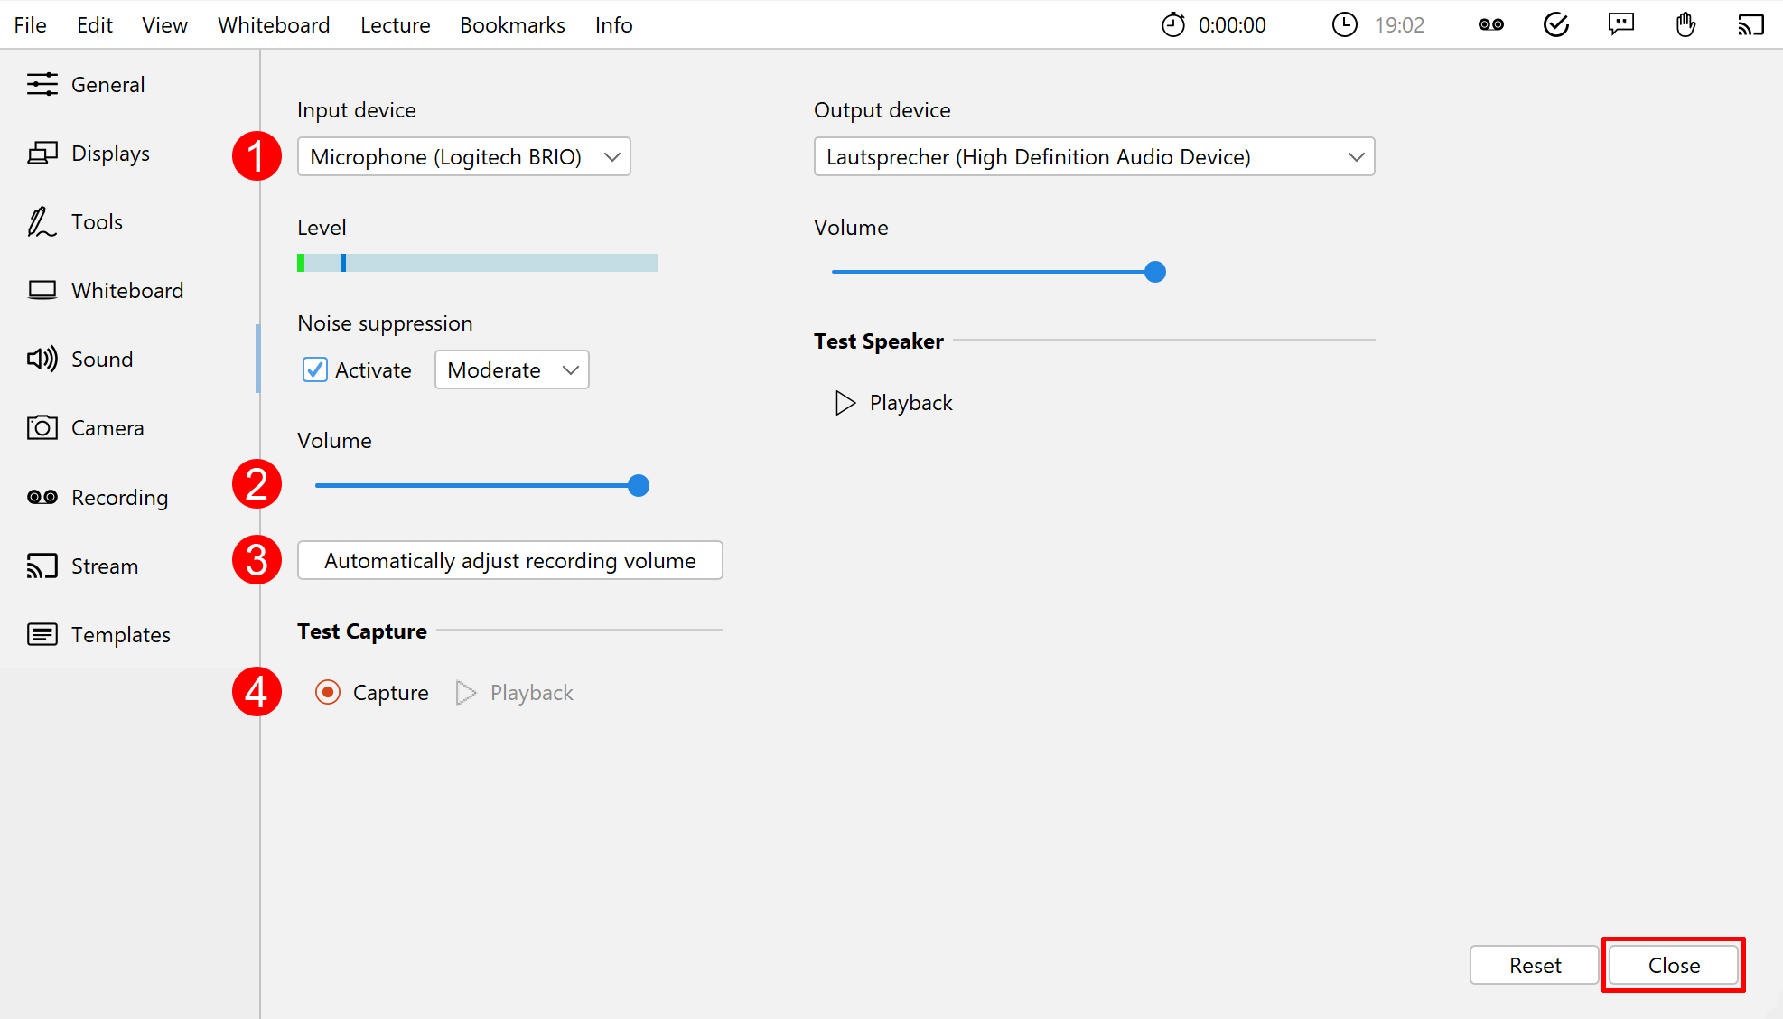Uncheck the noise suppression Activate checkbox
Image resolution: width=1783 pixels, height=1019 pixels.
click(x=314, y=369)
